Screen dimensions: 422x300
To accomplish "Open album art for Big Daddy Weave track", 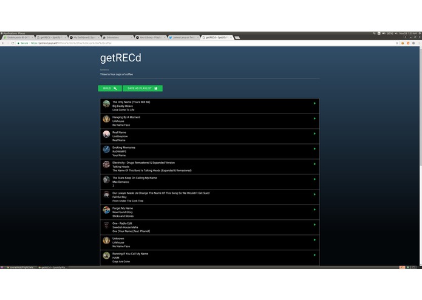I will (x=106, y=104).
